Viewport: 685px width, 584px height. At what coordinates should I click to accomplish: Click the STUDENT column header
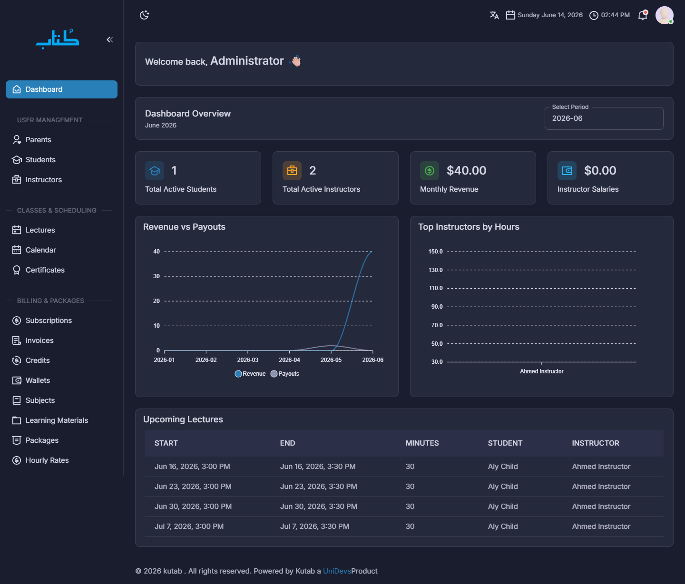click(x=505, y=443)
